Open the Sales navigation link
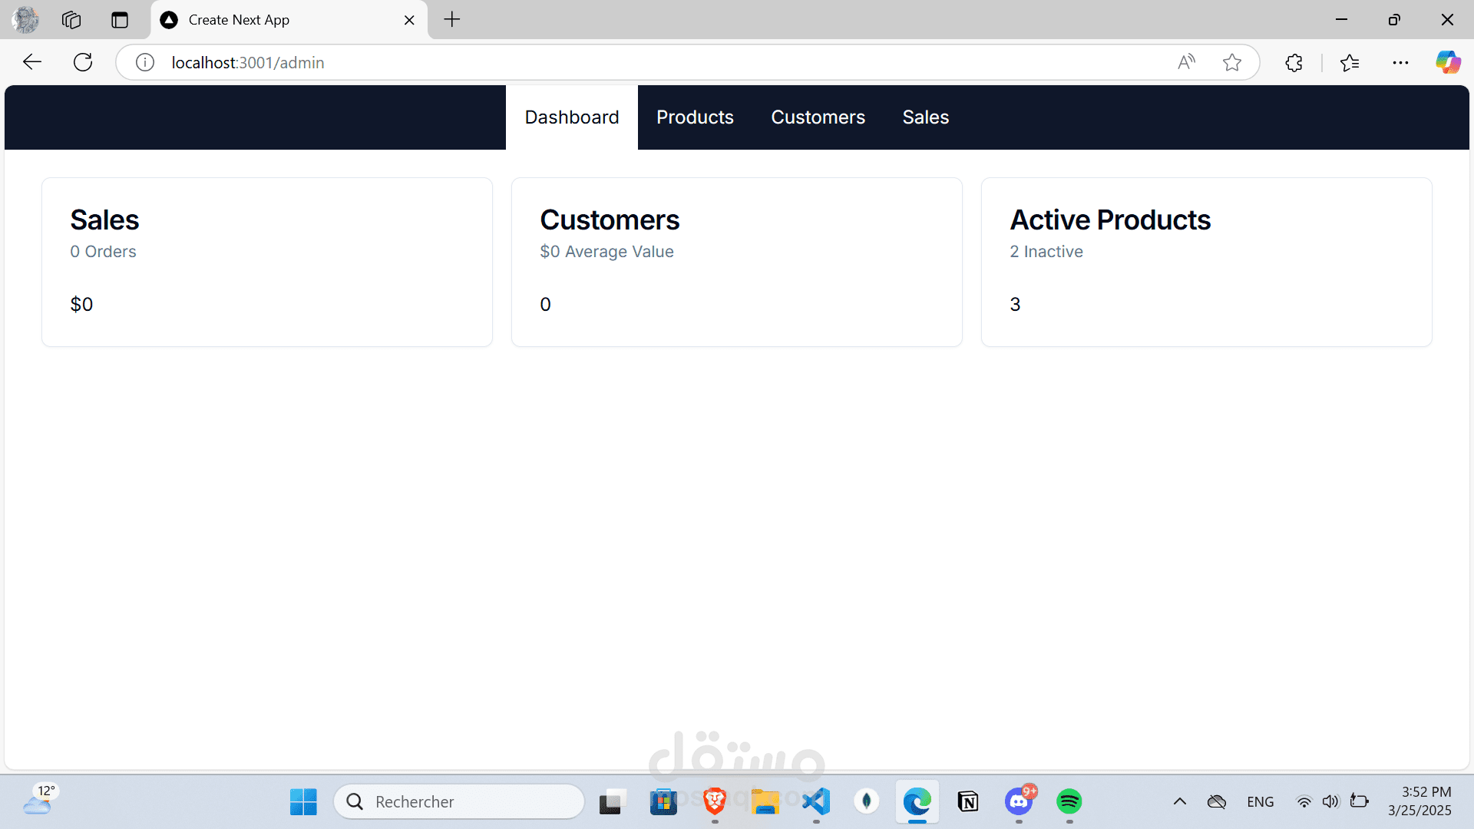 pyautogui.click(x=925, y=117)
